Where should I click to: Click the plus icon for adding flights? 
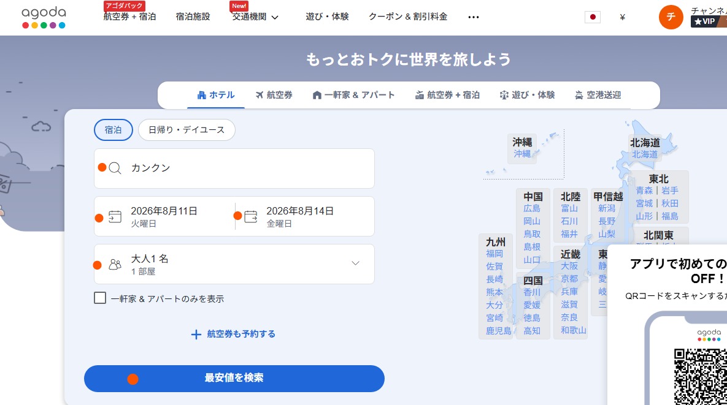(196, 334)
